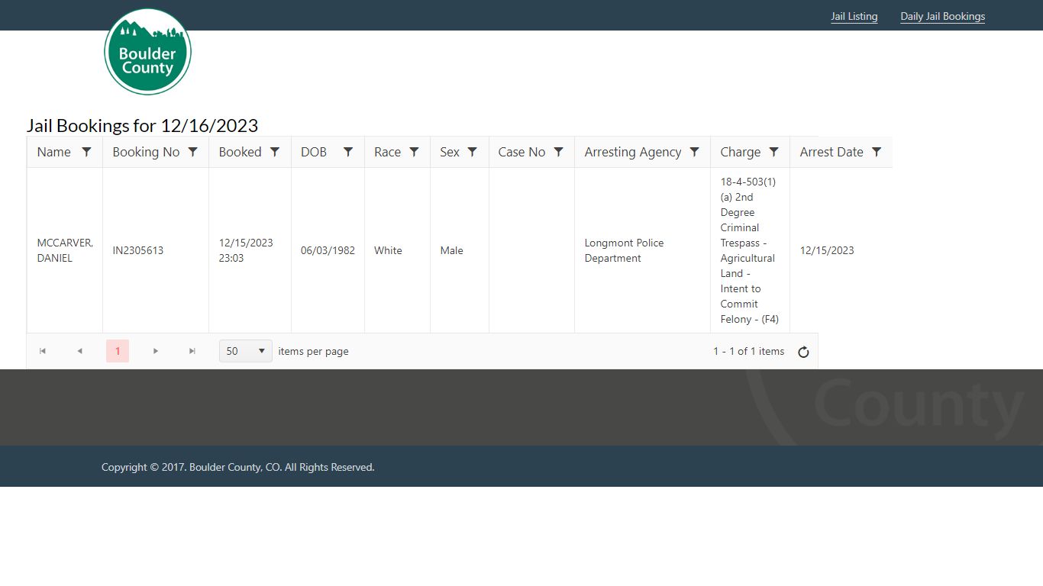Refresh the bookings grid
This screenshot has height=586, width=1043.
[803, 352]
